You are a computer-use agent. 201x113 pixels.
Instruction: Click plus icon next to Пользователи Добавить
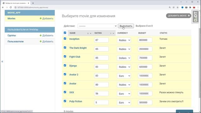(x=41, y=41)
